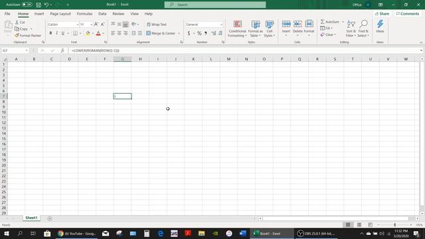Viewport: 425px width, 239px height.
Task: Open Sort & Filter menu
Action: click(351, 29)
